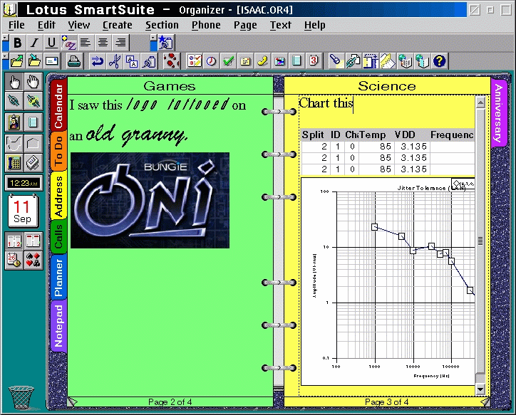This screenshot has width=516, height=415.
Task: Click the telephone dialer toolbox icon
Action: 14,163
